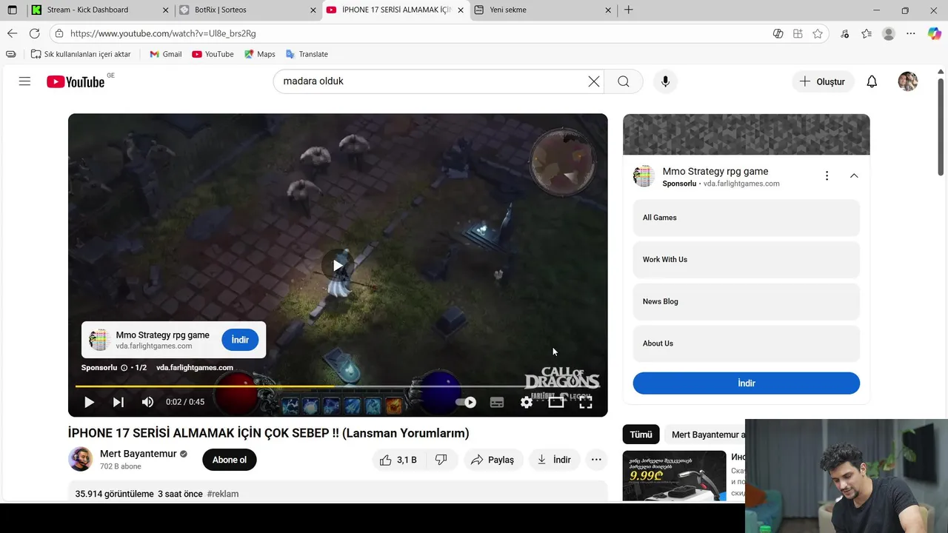The height and width of the screenshot is (533, 948).
Task: Open Work With Us ad link
Action: (746, 260)
